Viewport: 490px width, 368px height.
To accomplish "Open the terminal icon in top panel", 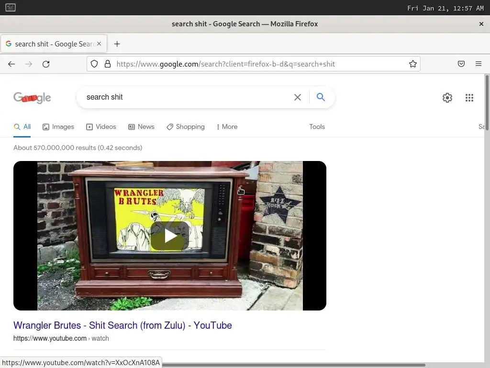I will 11,8.
